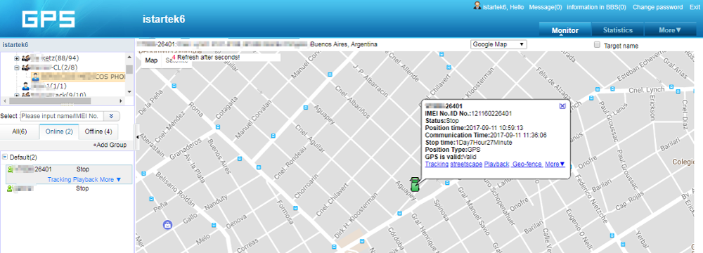703x253 pixels.
Task: Enable the Target name checkbox
Action: (597, 45)
